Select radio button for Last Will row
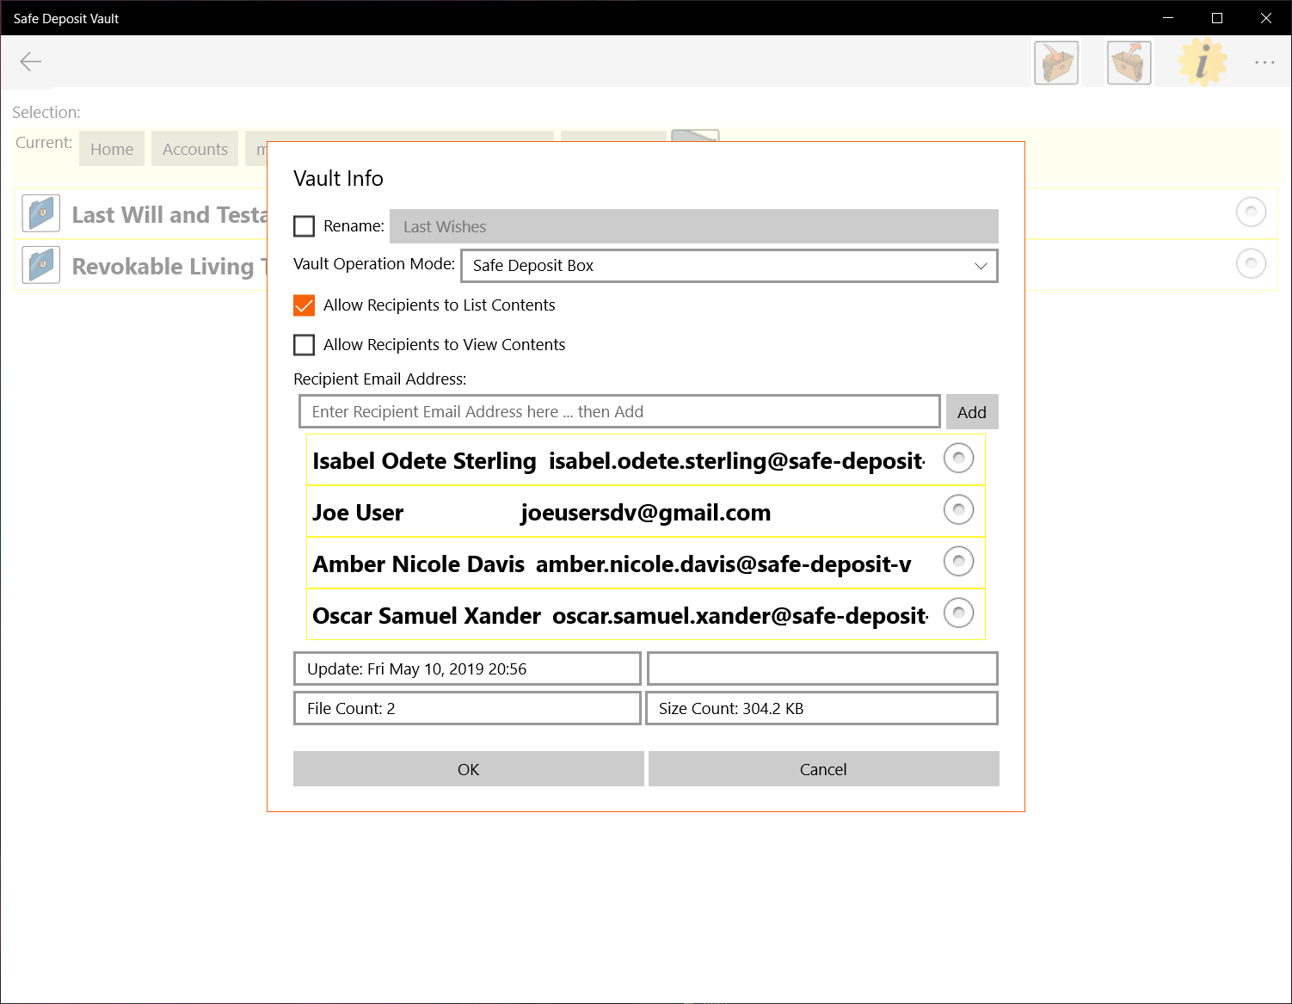1292x1004 pixels. point(1251,212)
